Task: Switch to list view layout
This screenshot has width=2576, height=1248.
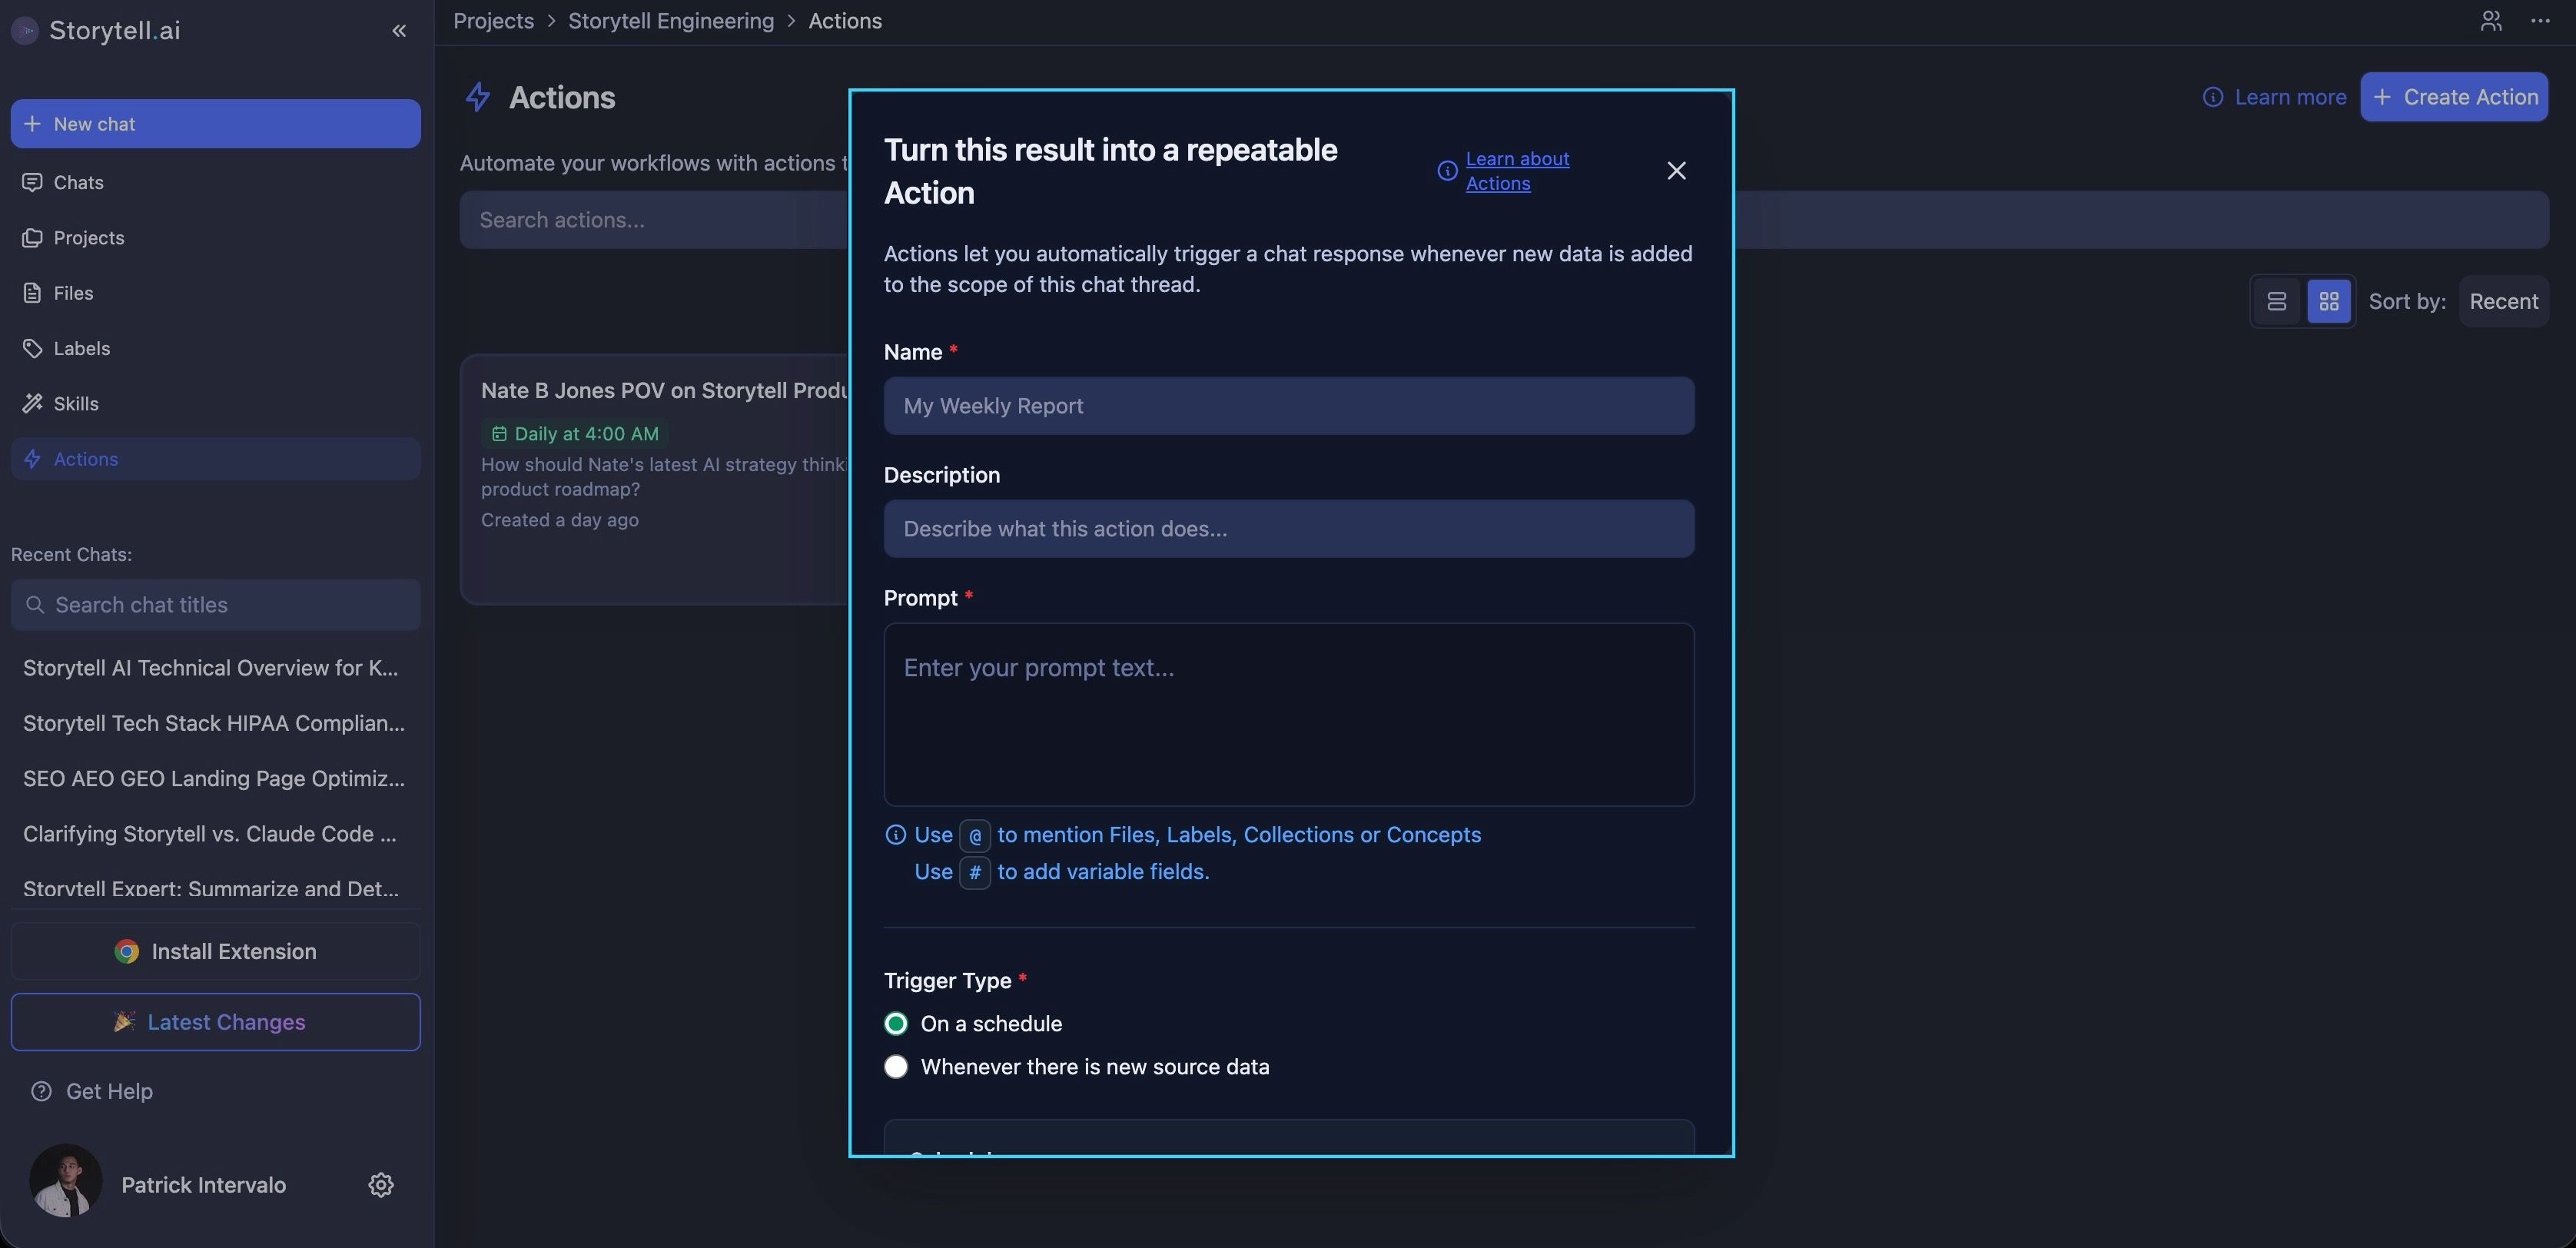Action: pyautogui.click(x=2277, y=302)
